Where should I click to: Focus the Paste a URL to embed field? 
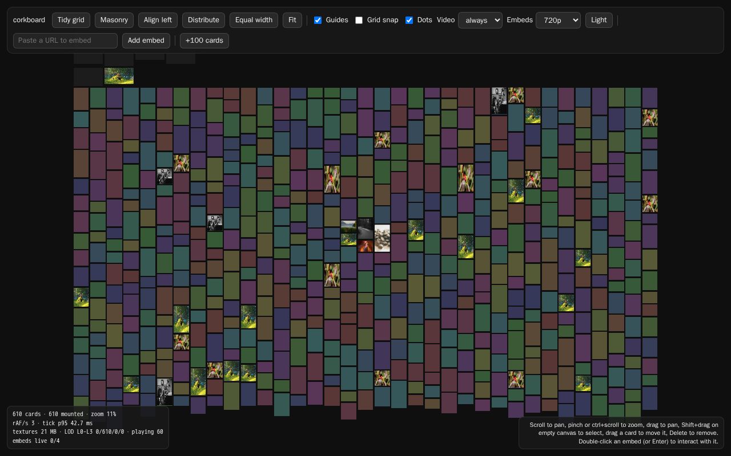pos(65,40)
